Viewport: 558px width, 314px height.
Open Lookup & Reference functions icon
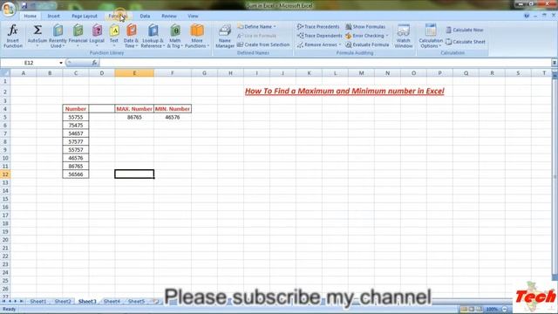(153, 36)
